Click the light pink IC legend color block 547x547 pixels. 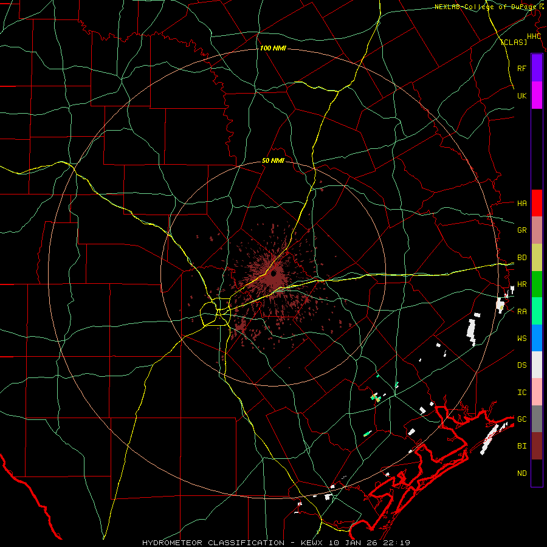point(537,392)
